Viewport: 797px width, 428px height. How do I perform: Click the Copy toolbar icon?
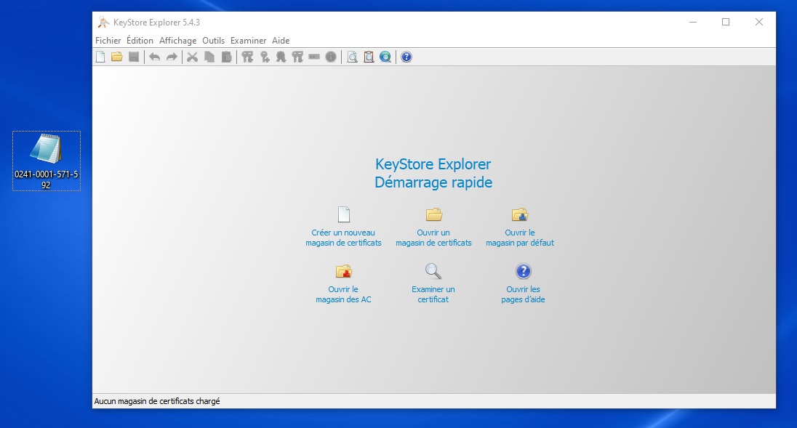coord(209,57)
